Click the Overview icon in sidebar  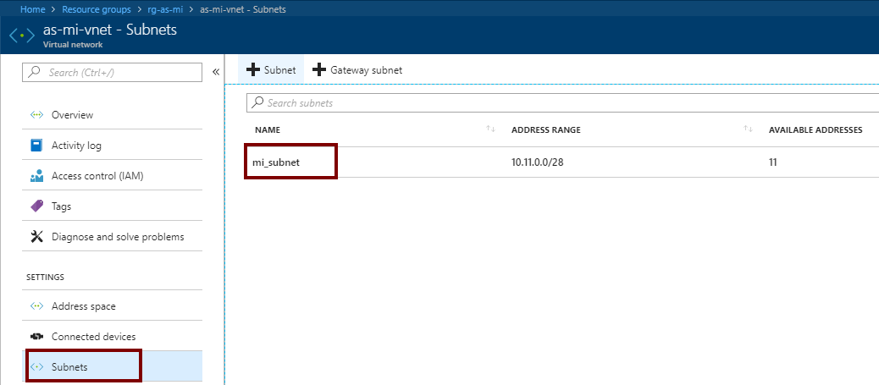(x=36, y=115)
